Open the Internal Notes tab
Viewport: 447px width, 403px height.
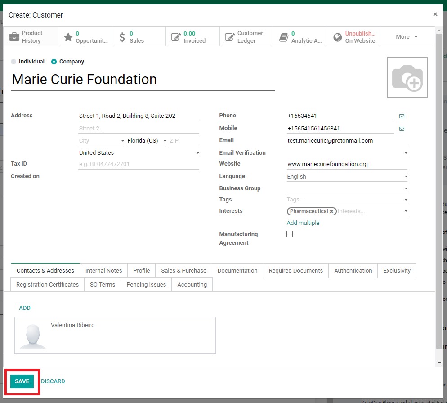click(x=103, y=270)
